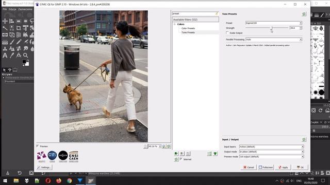
Task: Click the filter search input field
Action: pyautogui.click(x=194, y=14)
